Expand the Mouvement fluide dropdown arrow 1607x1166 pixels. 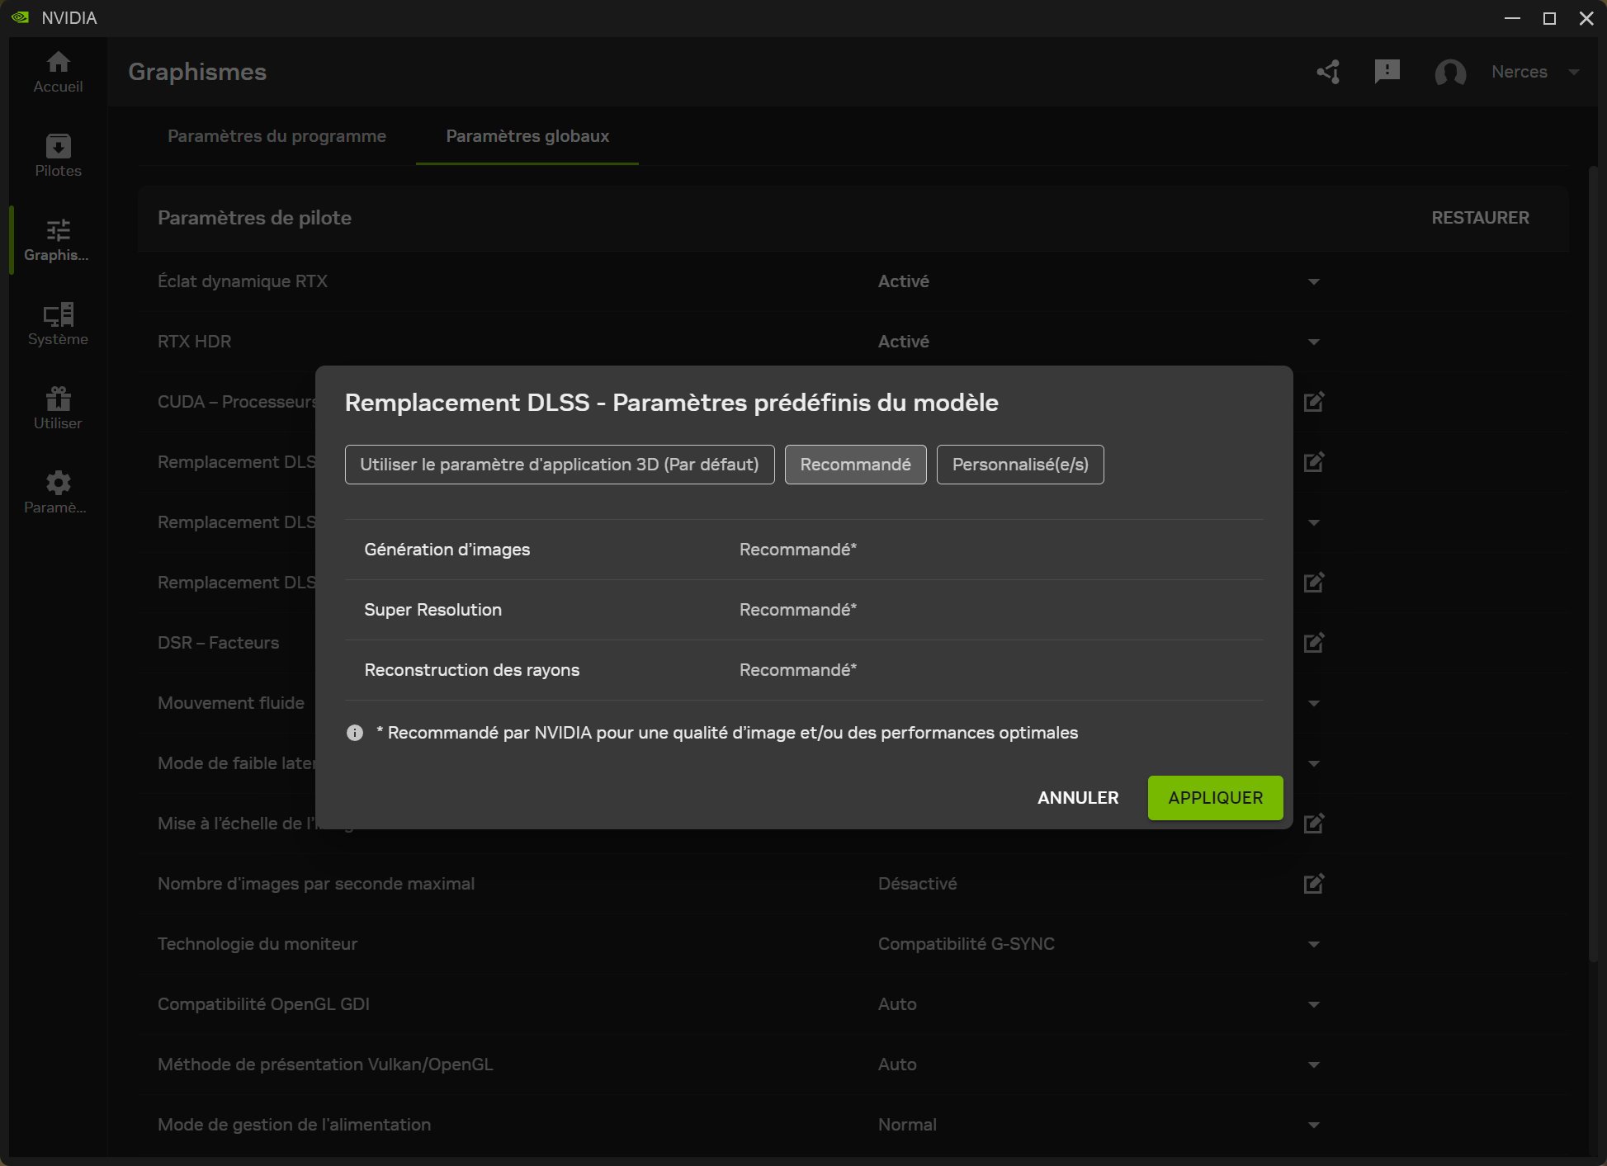(x=1314, y=703)
